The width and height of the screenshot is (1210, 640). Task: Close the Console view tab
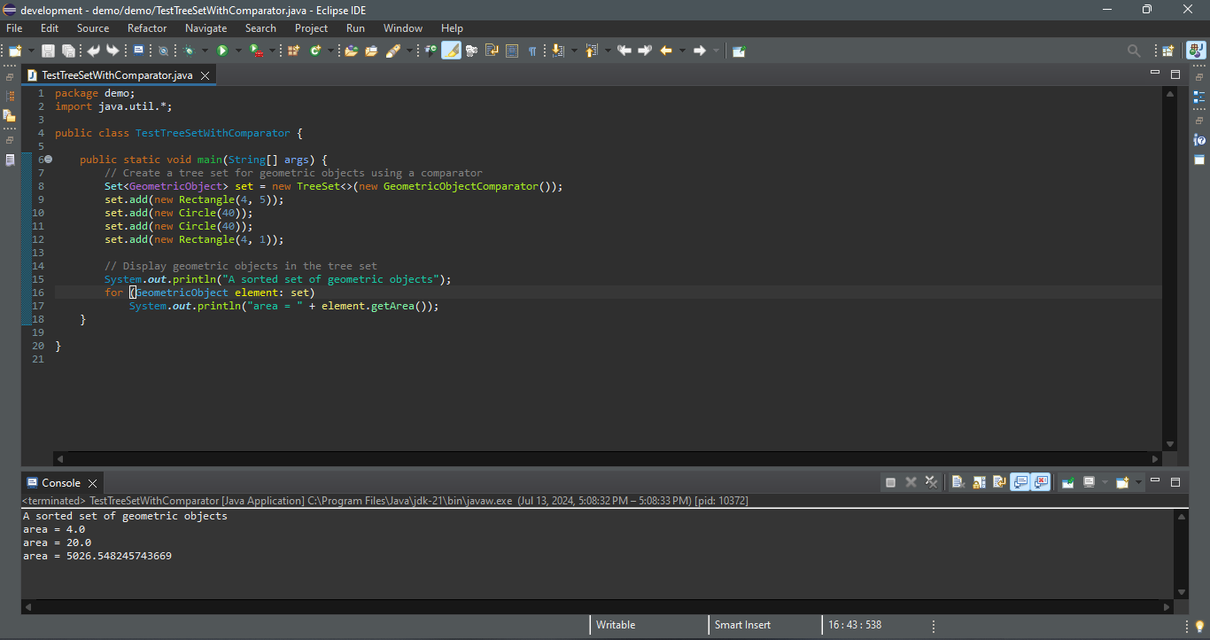coord(92,483)
